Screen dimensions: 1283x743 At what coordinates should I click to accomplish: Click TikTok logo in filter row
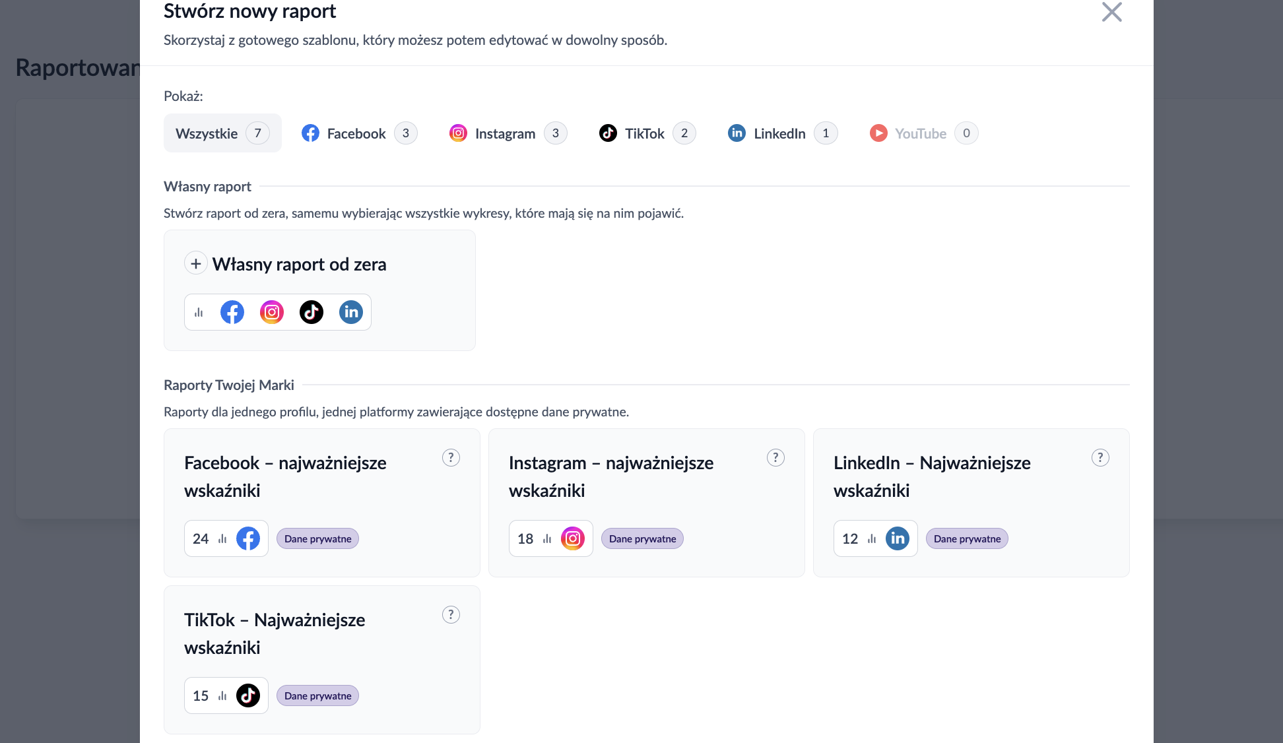click(608, 133)
